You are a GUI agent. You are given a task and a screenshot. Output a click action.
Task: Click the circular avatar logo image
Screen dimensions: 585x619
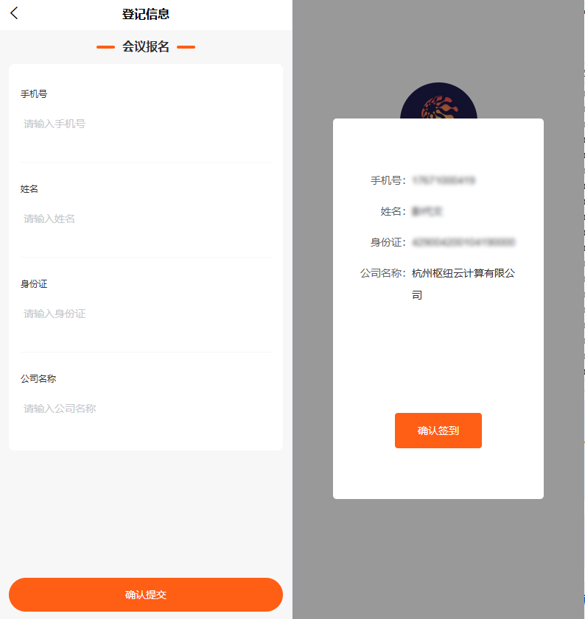pos(438,101)
